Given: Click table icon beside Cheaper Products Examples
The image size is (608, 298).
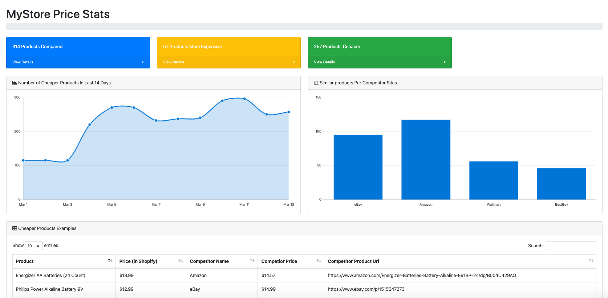Looking at the screenshot, I should tap(15, 228).
